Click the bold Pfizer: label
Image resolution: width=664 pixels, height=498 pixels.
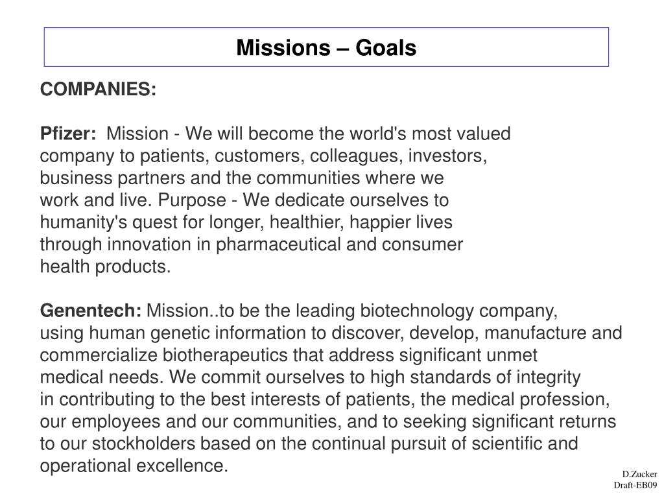(x=68, y=134)
